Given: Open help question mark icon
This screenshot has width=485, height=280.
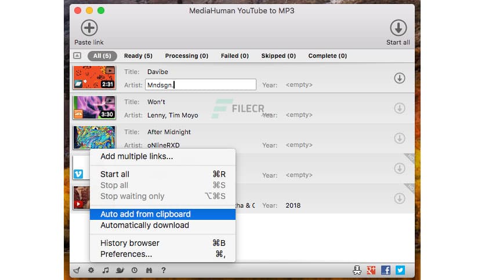Looking at the screenshot, I should pos(164,270).
